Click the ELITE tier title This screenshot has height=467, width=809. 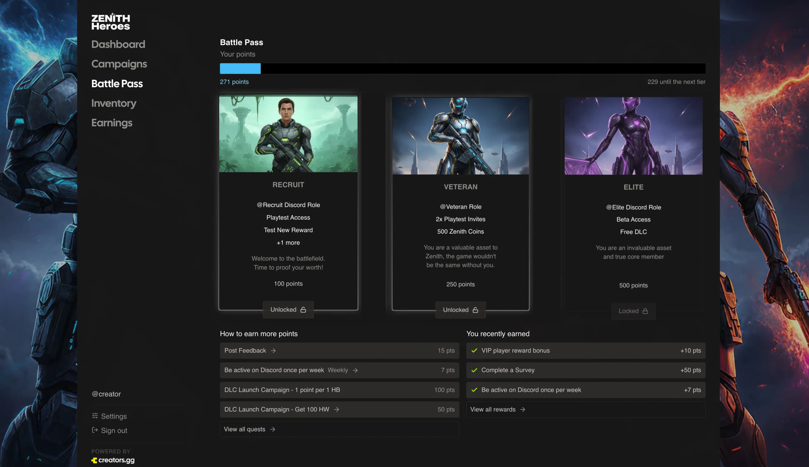(633, 187)
